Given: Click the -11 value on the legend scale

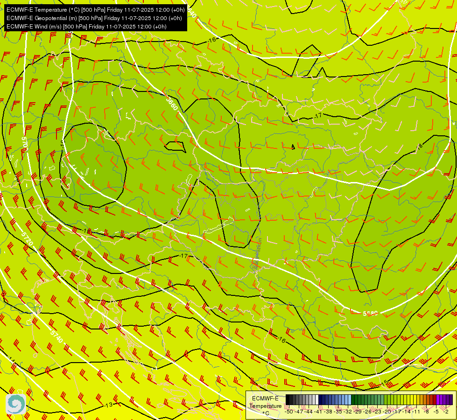Looking at the screenshot, I should (x=416, y=412).
